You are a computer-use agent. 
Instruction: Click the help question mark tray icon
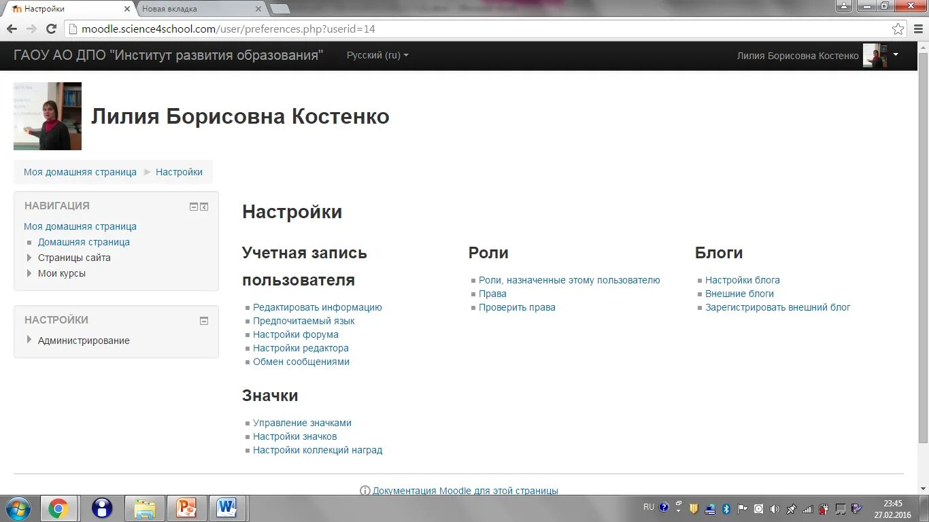664,508
